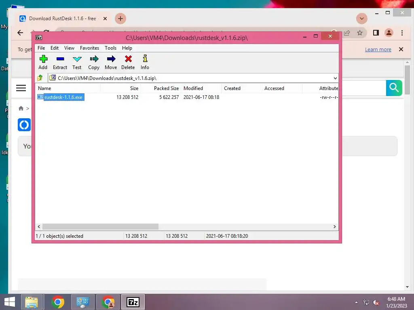Open Chrome profile avatar
The height and width of the screenshot is (310, 414).
(389, 33)
